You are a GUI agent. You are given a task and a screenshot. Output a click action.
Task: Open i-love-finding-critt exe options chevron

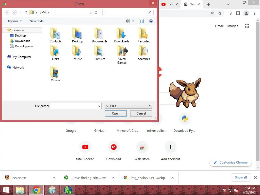pos(113,178)
